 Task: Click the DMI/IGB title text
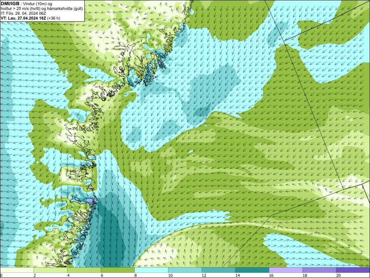tap(10, 4)
